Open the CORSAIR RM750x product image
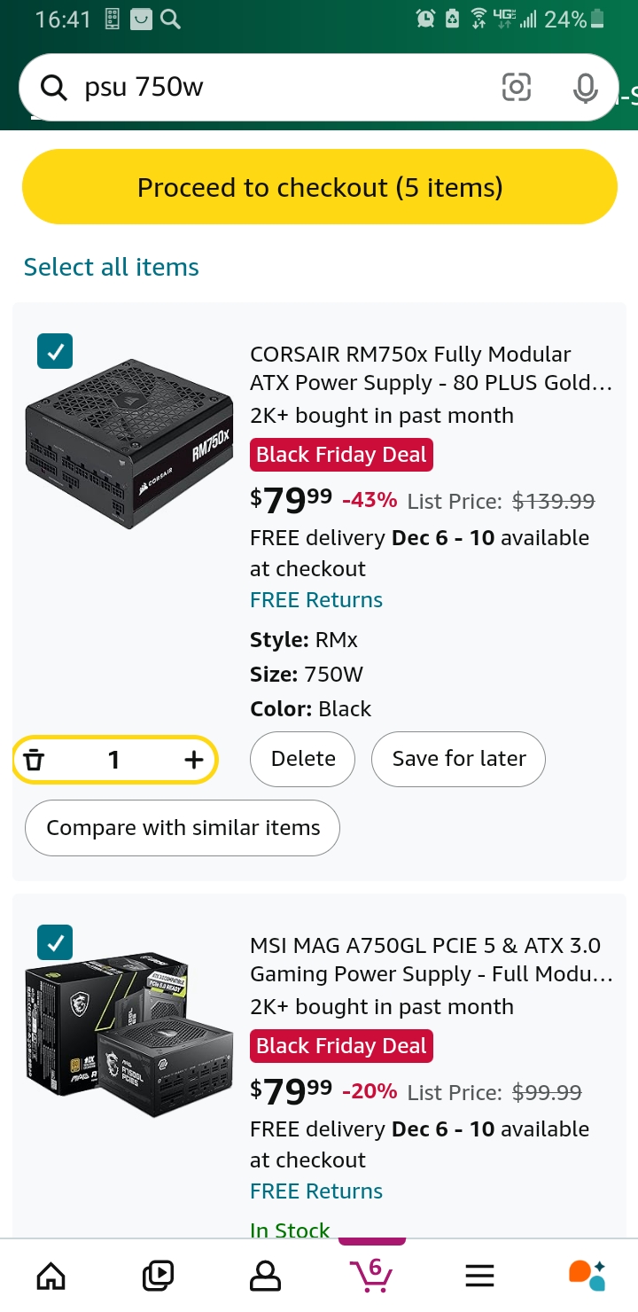The image size is (638, 1312). (129, 443)
